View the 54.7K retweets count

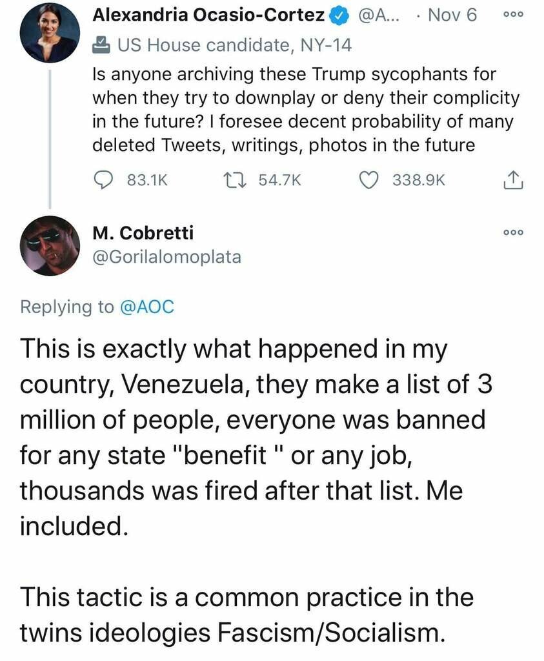coord(279,181)
